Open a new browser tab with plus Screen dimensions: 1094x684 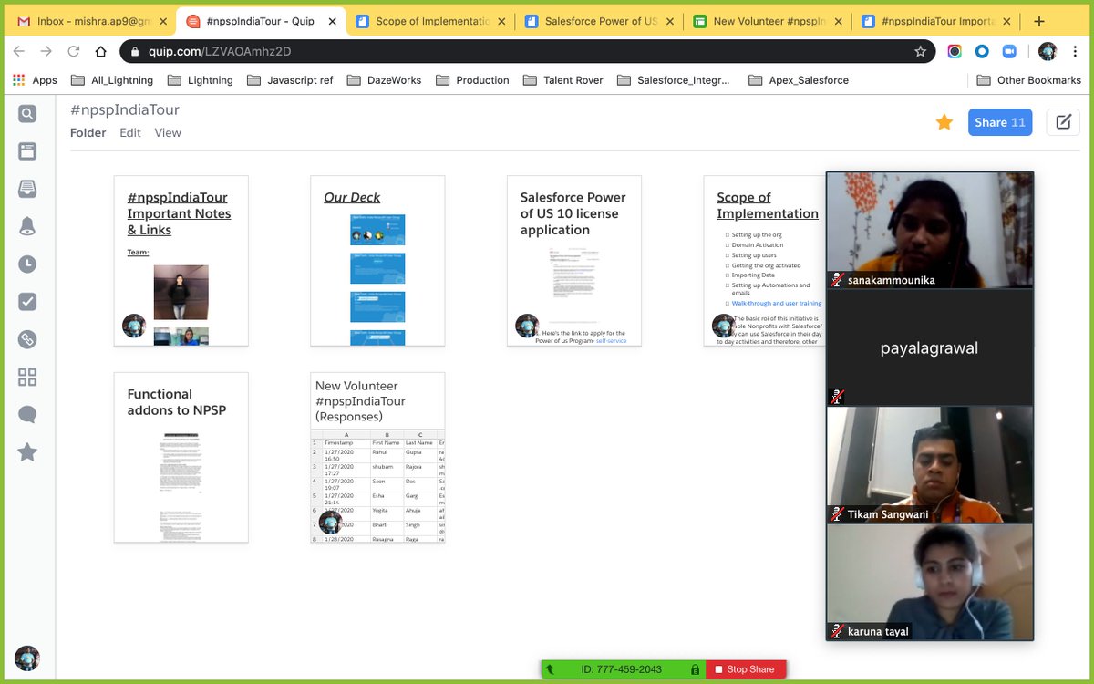[1039, 22]
